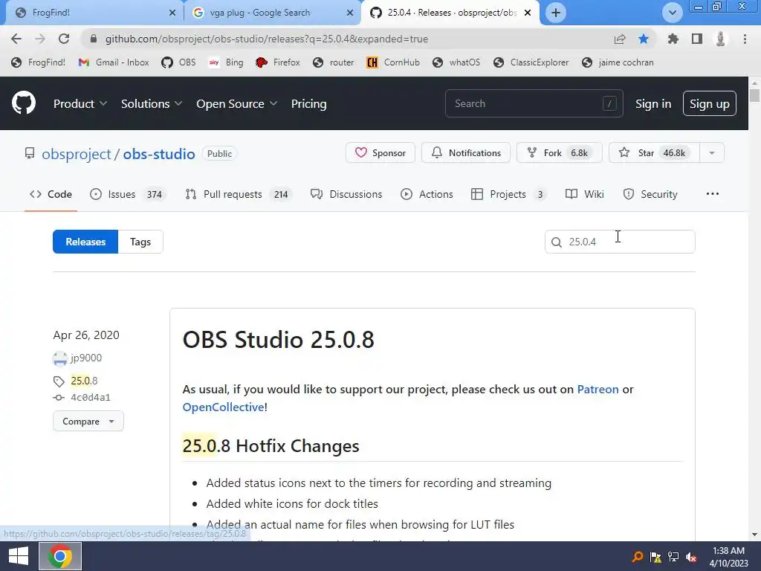Bookmark page using the blue star icon
The image size is (761, 571).
coord(644,39)
